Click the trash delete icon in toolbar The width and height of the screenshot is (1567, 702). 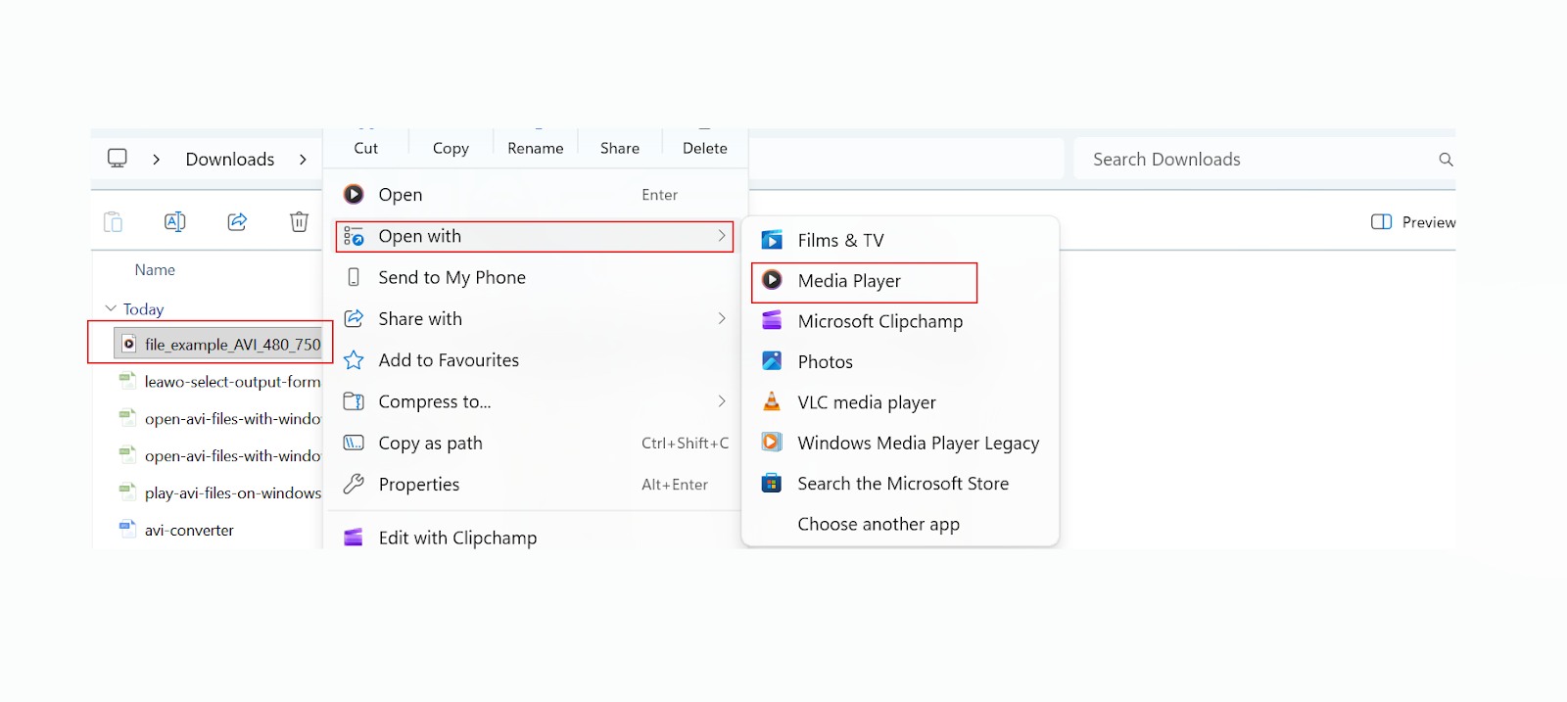pyautogui.click(x=299, y=222)
